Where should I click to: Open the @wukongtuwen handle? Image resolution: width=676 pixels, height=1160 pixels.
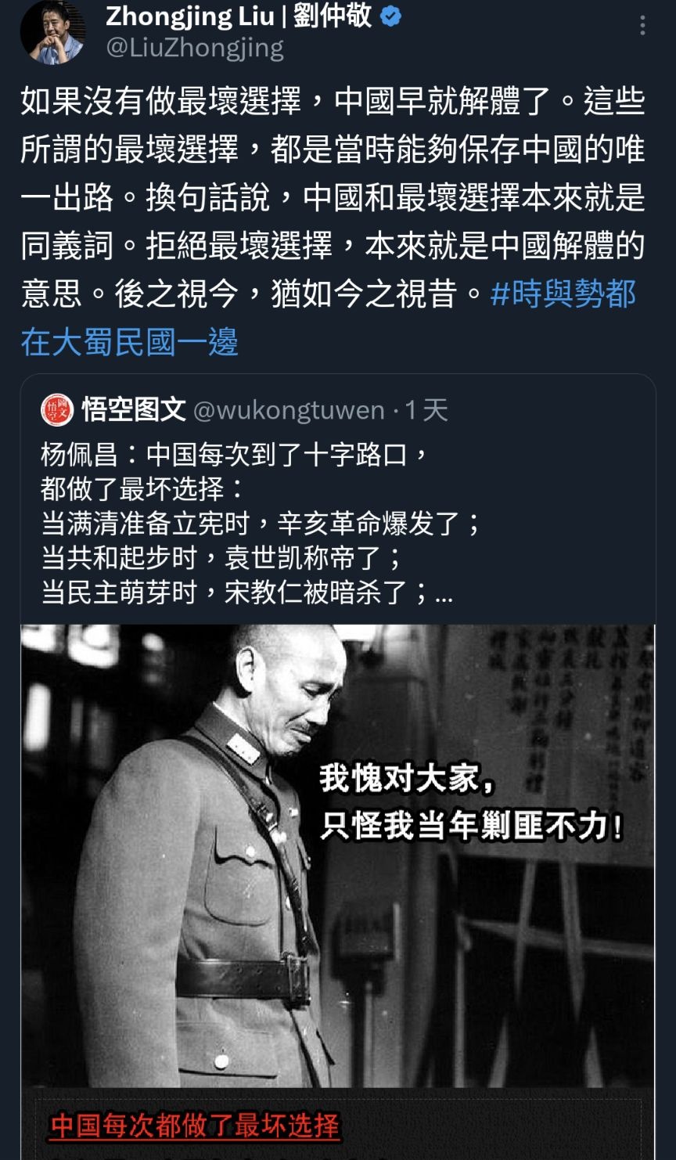289,410
